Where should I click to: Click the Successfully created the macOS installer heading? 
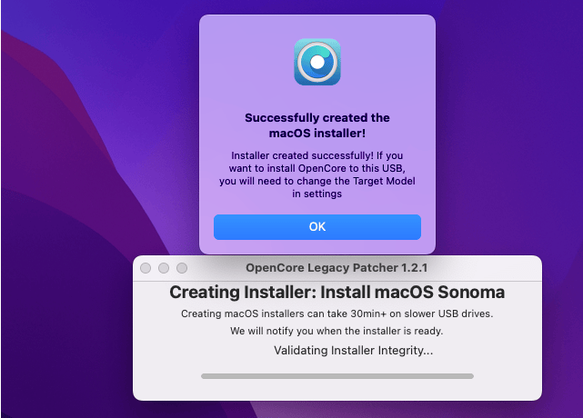(317, 118)
